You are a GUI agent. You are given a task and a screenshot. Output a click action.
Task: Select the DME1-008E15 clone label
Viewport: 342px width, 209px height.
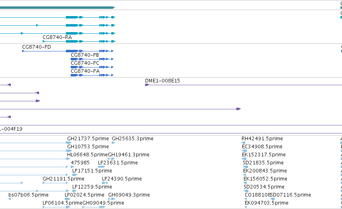coord(162,81)
